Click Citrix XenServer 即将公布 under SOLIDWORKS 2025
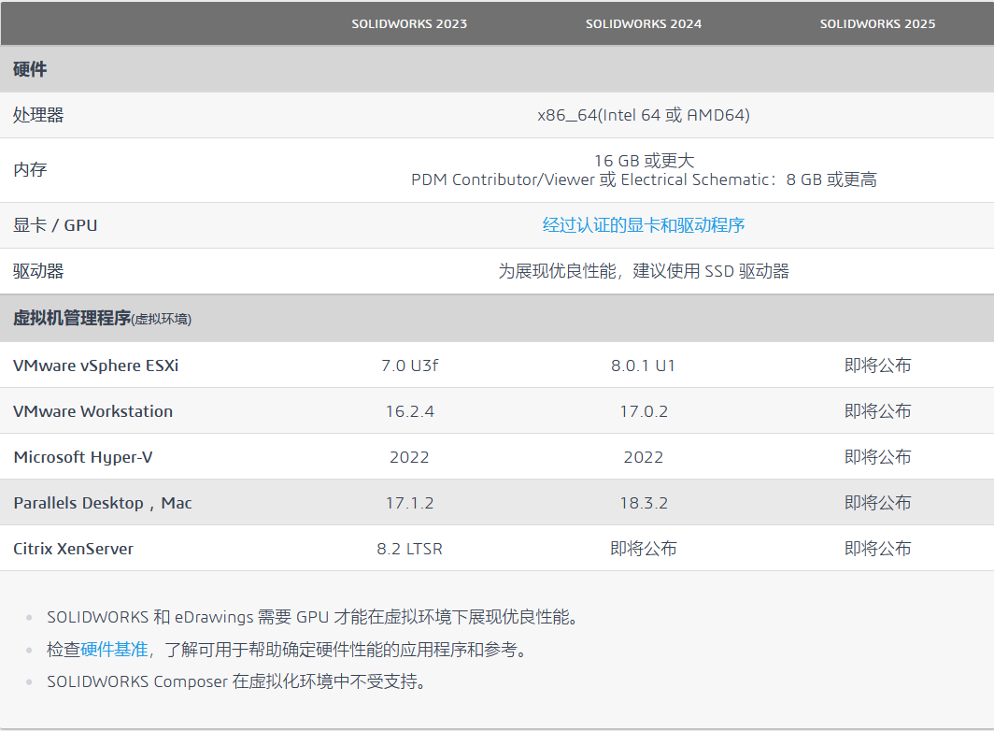The width and height of the screenshot is (994, 731). (x=877, y=548)
